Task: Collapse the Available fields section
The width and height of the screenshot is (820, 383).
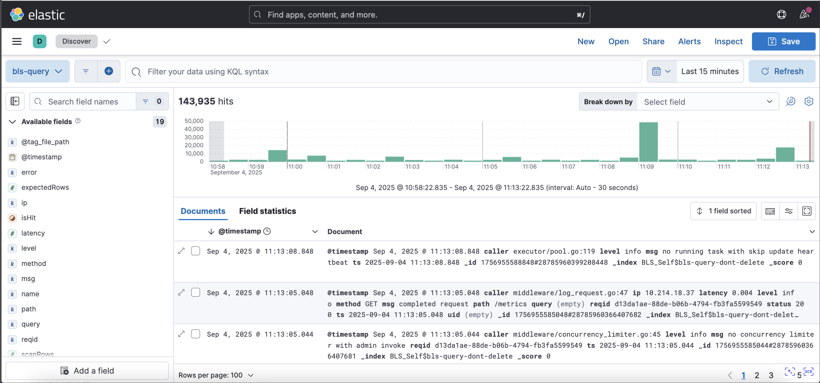Action: (12, 121)
